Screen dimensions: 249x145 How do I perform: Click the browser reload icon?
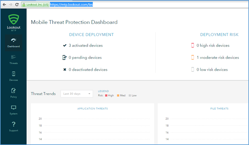click(x=17, y=5)
